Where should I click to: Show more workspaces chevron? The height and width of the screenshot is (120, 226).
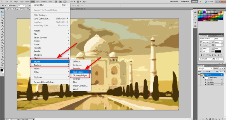pos(200,2)
